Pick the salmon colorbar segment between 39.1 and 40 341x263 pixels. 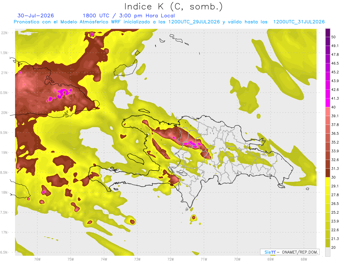328,111
